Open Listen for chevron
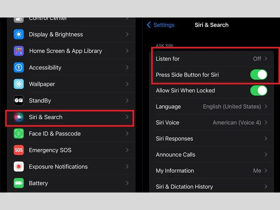The width and height of the screenshot is (280, 210). (x=266, y=58)
